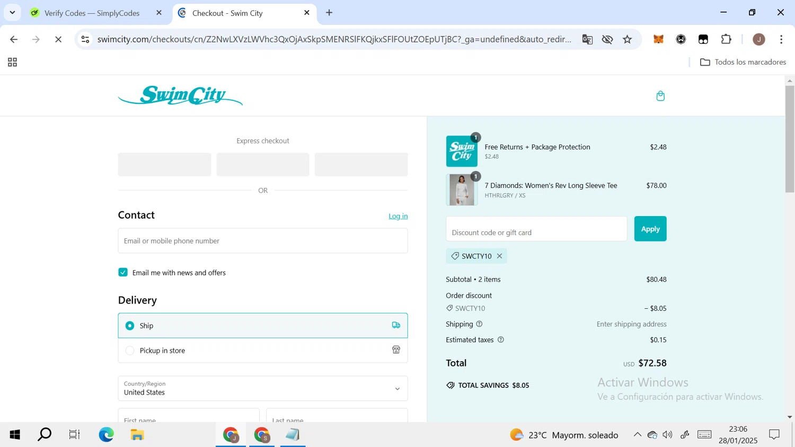The height and width of the screenshot is (447, 795).
Task: Focus the discount code or gift card field
Action: [536, 229]
